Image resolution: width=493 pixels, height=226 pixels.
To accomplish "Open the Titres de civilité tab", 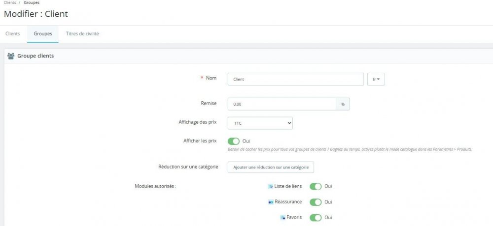I will pos(82,34).
